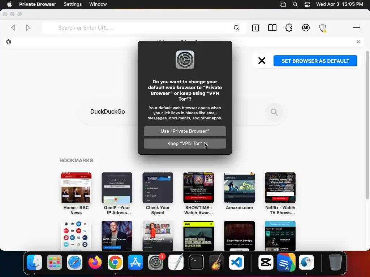Image resolution: width=370 pixels, height=277 pixels.
Task: Open the Extraordinary Playlist bookmark
Action: (158, 236)
